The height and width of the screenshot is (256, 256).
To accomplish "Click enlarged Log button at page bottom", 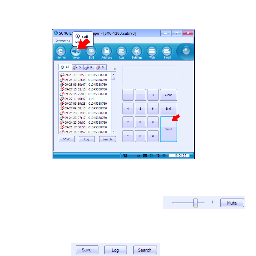I will 115,250.
